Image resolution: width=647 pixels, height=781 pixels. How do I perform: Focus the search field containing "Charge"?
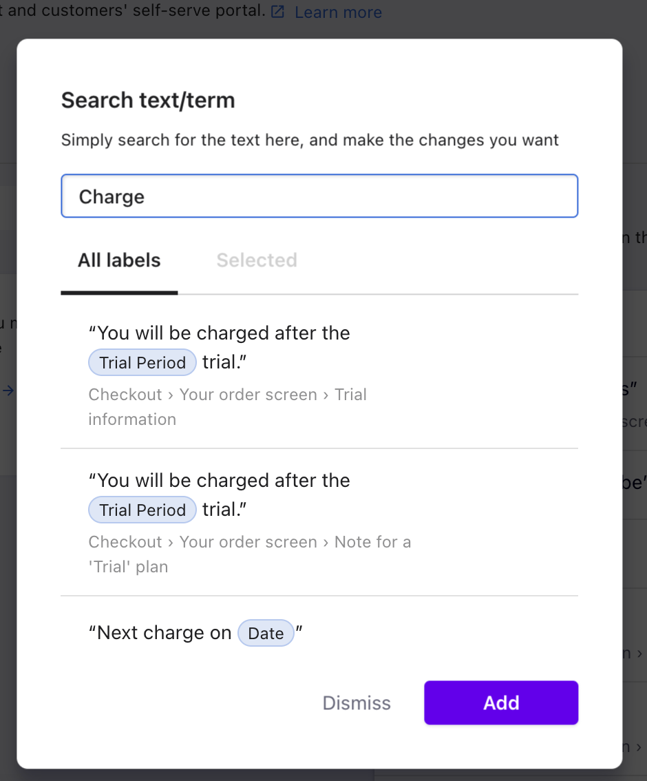(319, 196)
